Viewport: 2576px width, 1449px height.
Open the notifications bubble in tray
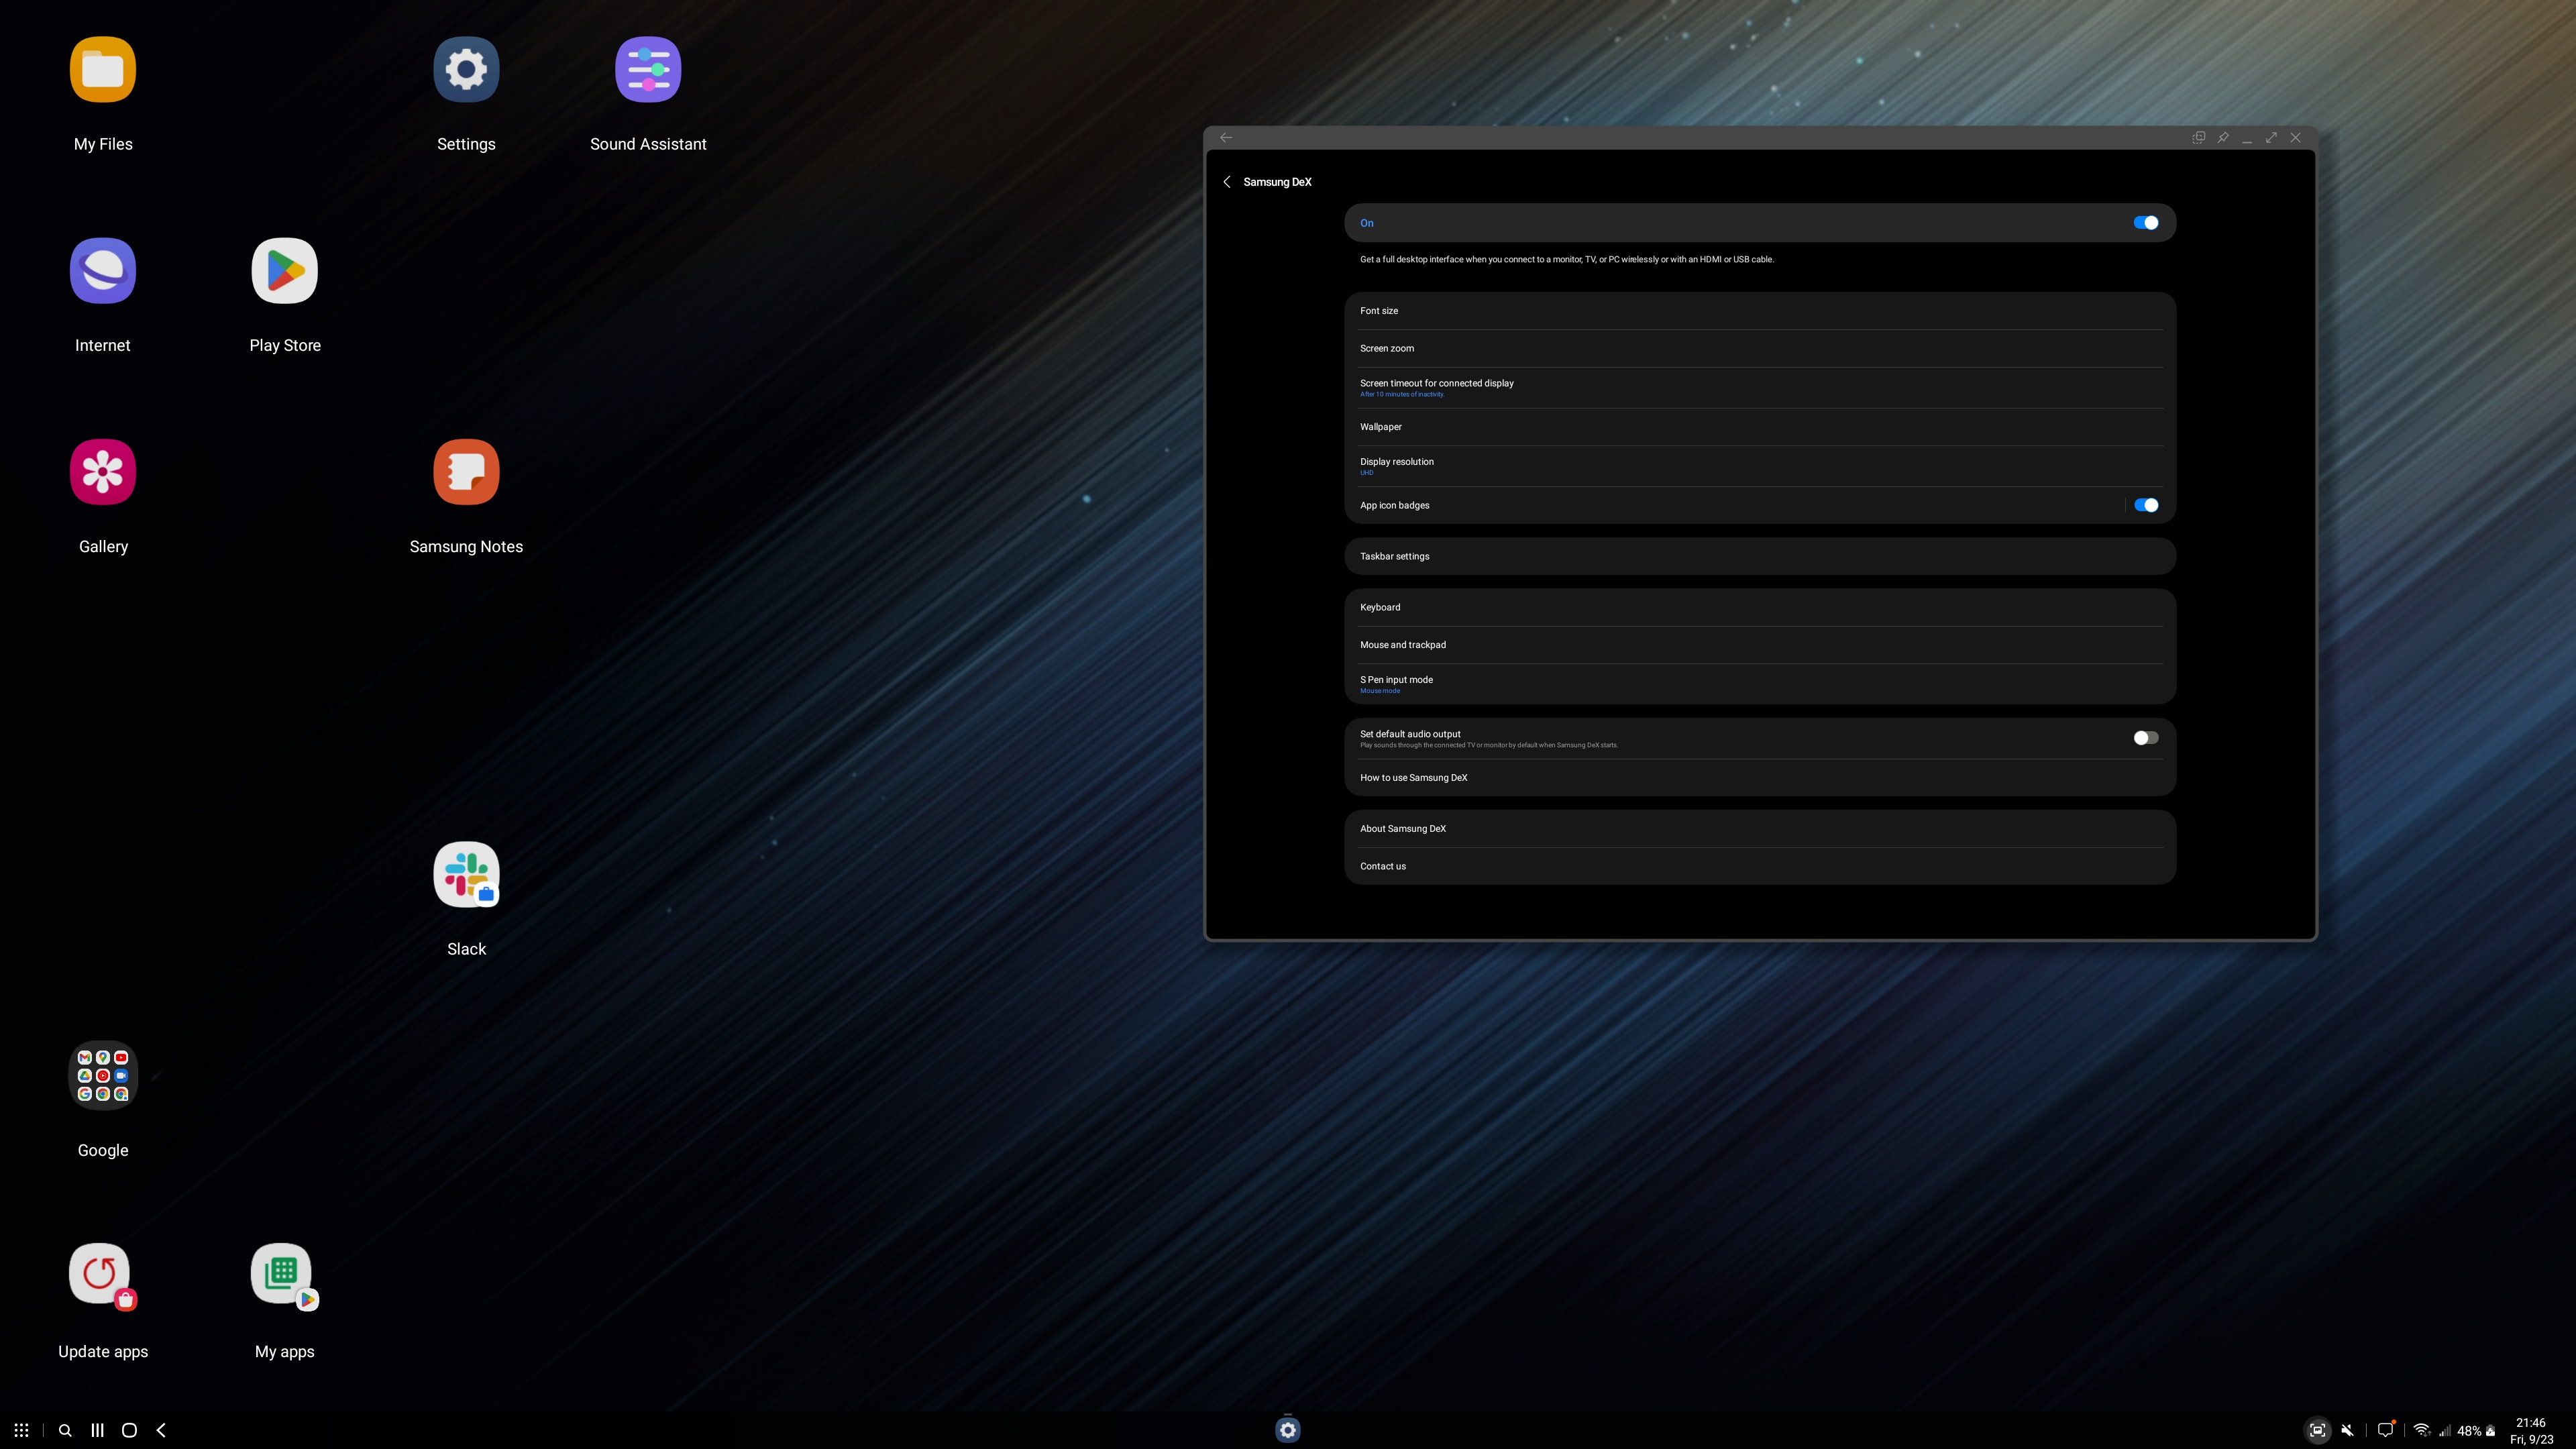pyautogui.click(x=2386, y=1429)
